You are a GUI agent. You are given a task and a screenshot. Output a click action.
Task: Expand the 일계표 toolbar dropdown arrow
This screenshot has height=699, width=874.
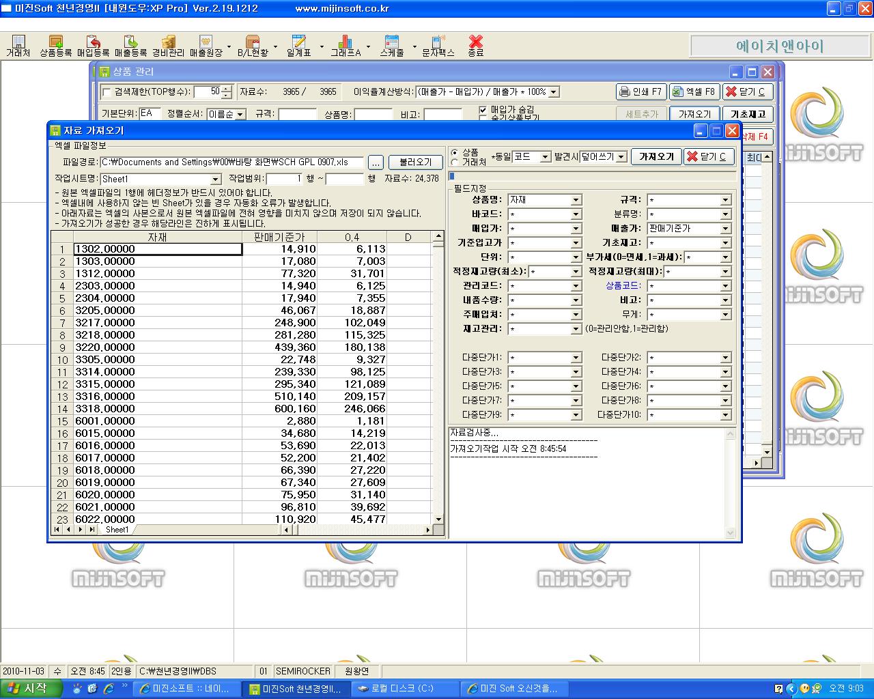(x=322, y=47)
